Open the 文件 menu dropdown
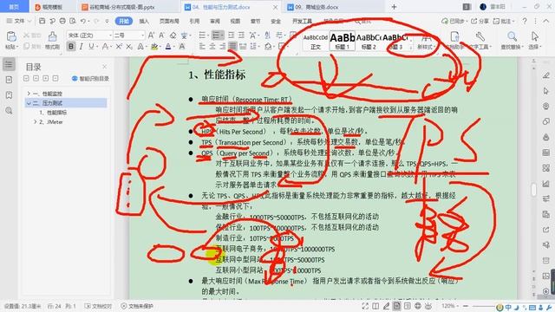Image resolution: width=555 pixels, height=312 pixels. point(19,21)
